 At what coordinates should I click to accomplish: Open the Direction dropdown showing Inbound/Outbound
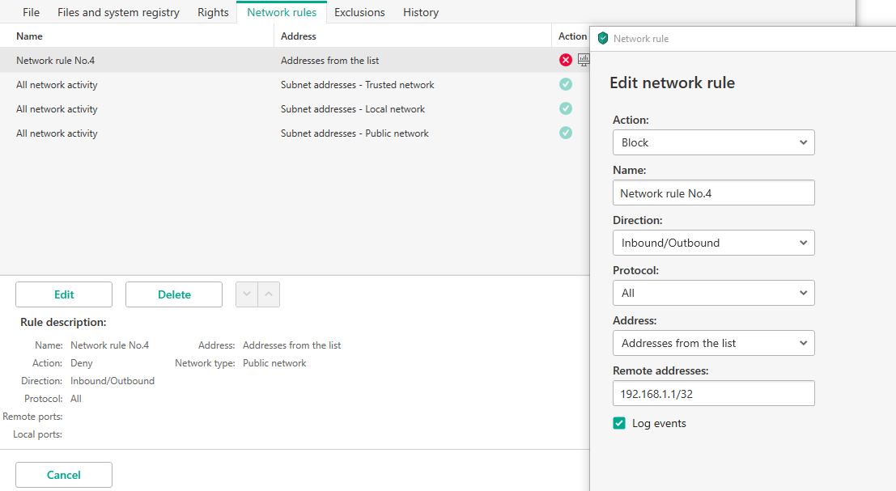pos(714,243)
